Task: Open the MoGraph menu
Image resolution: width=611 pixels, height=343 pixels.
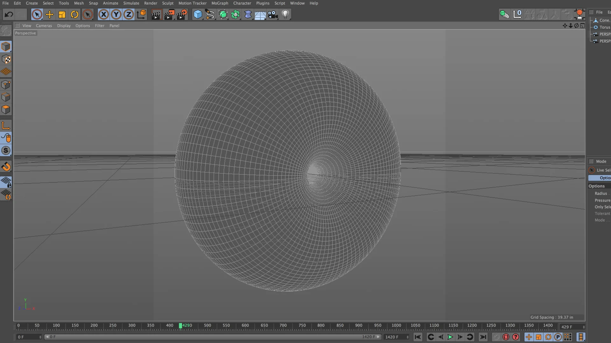Action: [220, 3]
